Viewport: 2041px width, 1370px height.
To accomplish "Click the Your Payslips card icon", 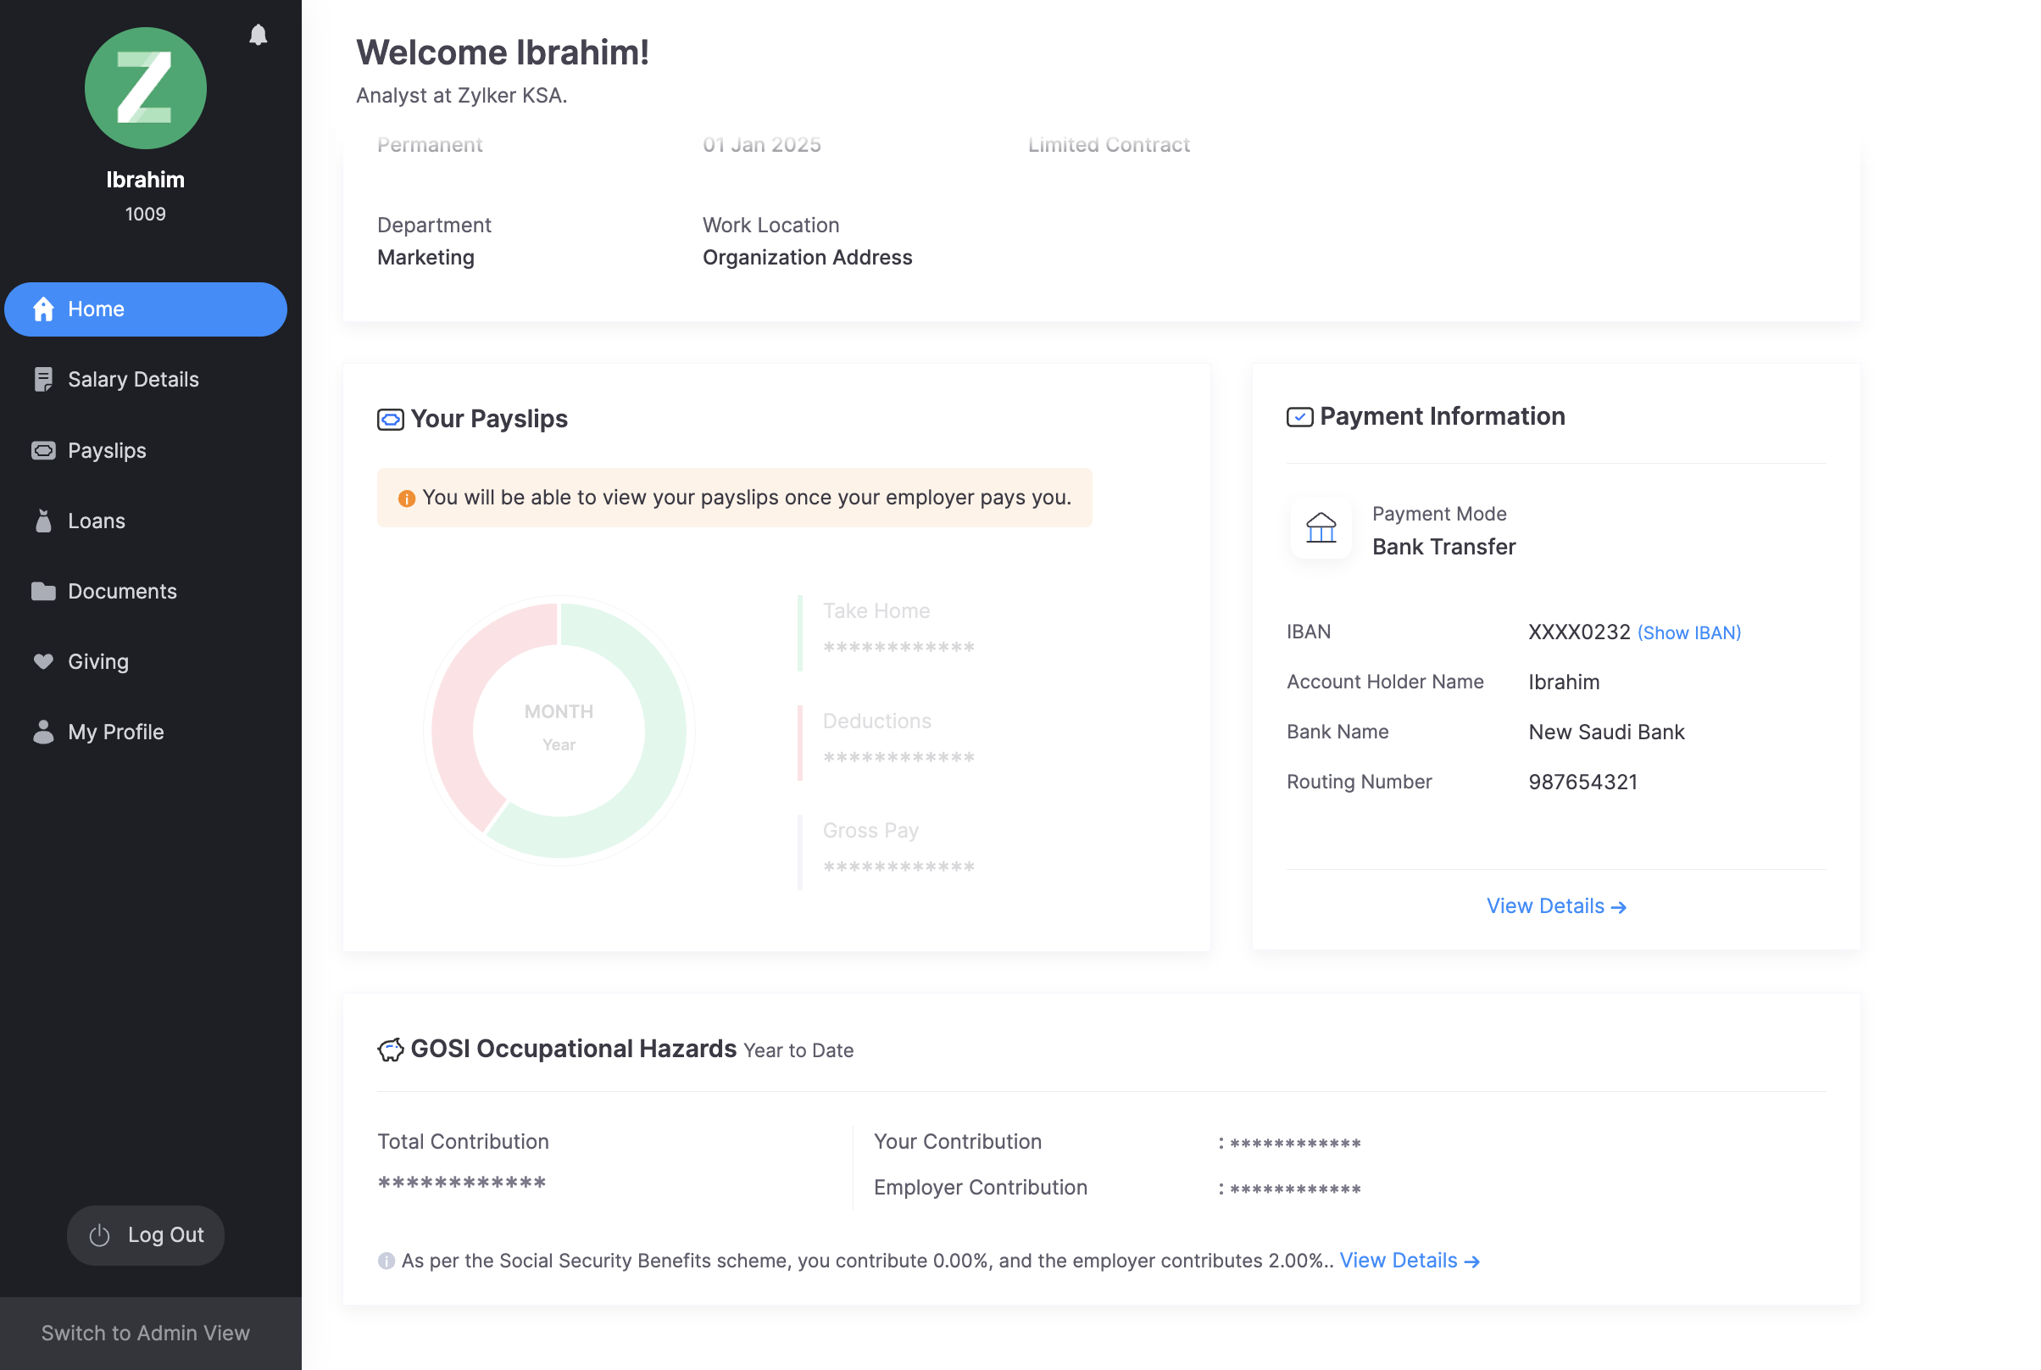I will coord(391,420).
